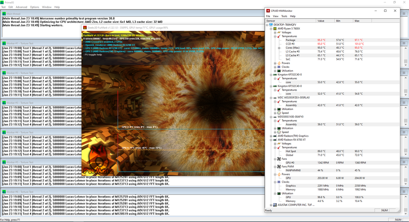Click the first Kingston KF552C40-8 memory icon
409x222 pixels.
(x=275, y=75)
